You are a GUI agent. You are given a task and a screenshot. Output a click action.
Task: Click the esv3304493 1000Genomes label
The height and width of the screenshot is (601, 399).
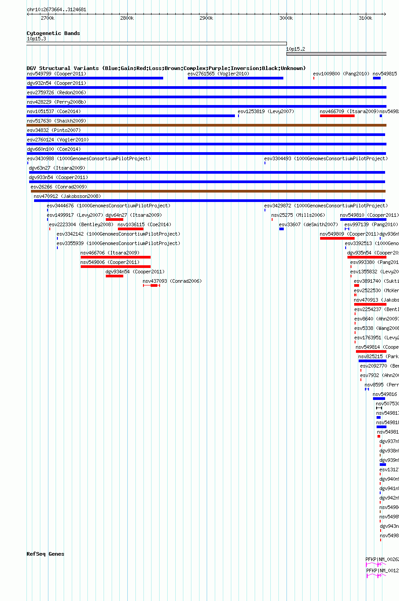[326, 158]
